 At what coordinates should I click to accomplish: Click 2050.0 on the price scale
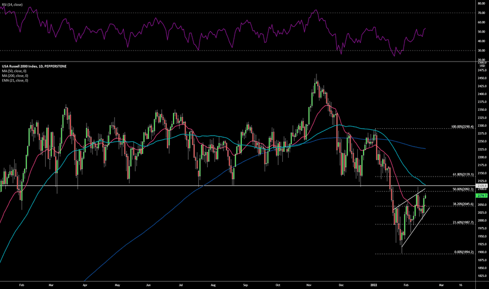(482, 204)
